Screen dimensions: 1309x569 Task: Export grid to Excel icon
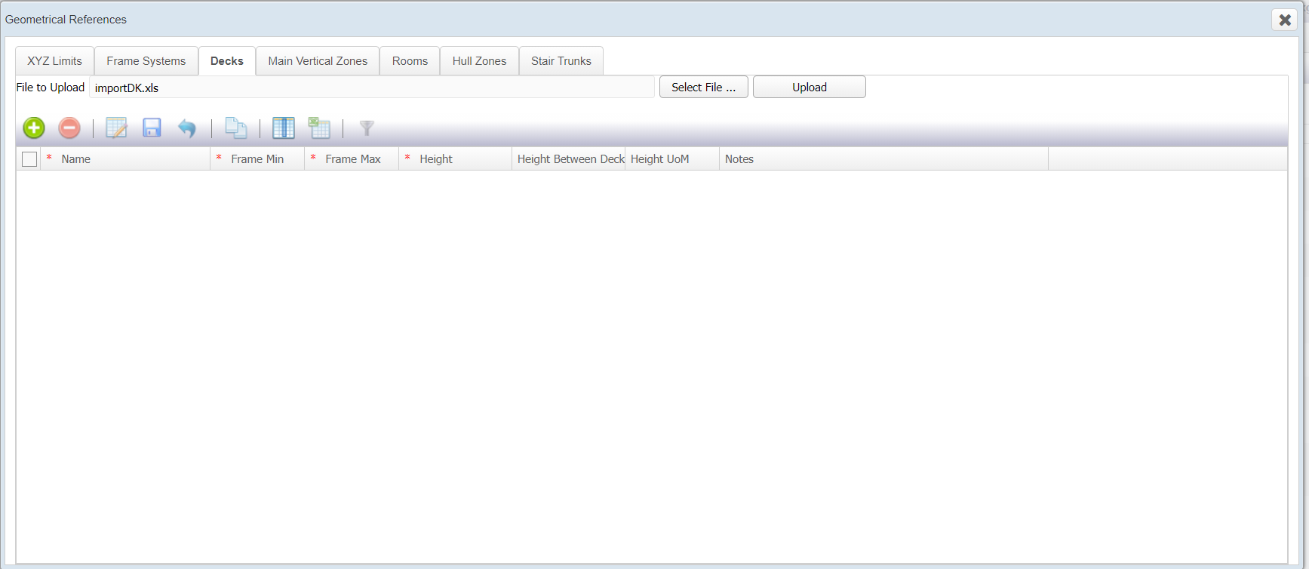tap(319, 128)
